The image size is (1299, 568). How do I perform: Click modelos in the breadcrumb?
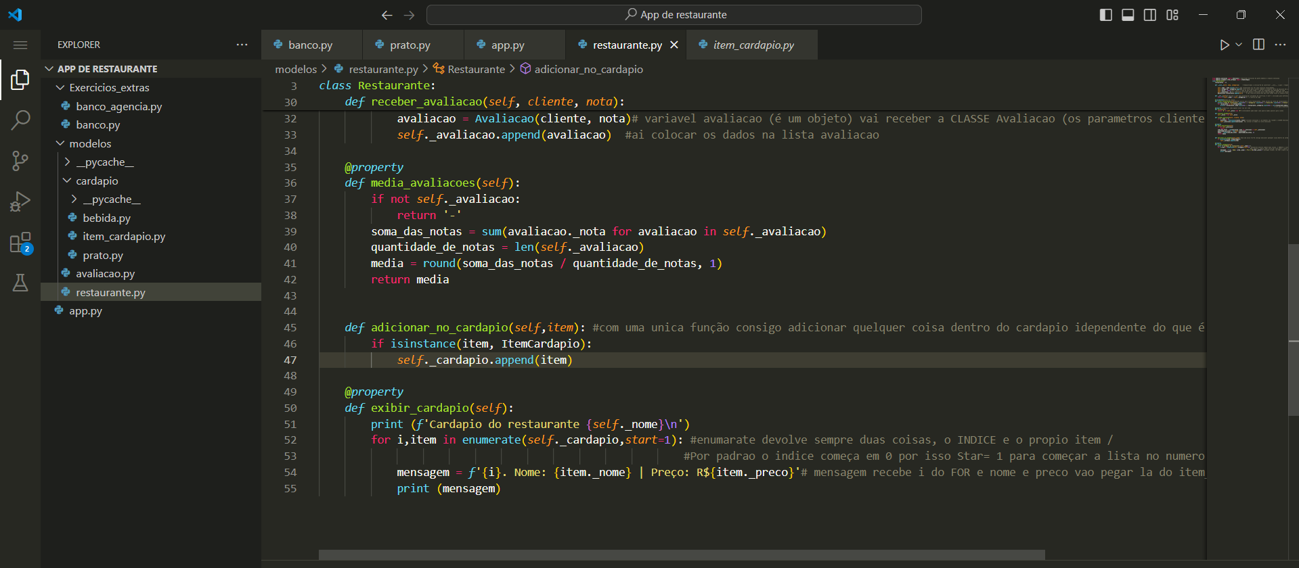click(x=296, y=69)
